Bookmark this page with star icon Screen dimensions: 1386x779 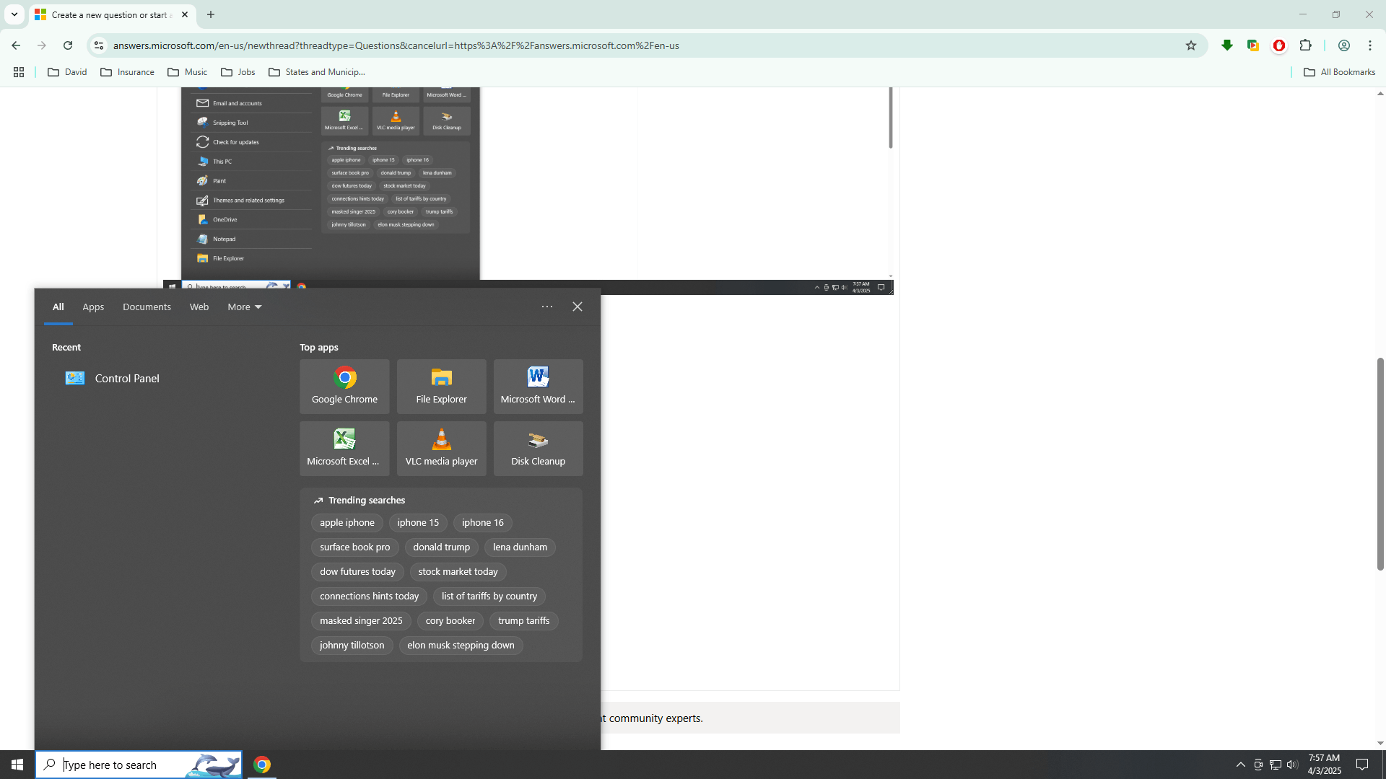click(1191, 45)
